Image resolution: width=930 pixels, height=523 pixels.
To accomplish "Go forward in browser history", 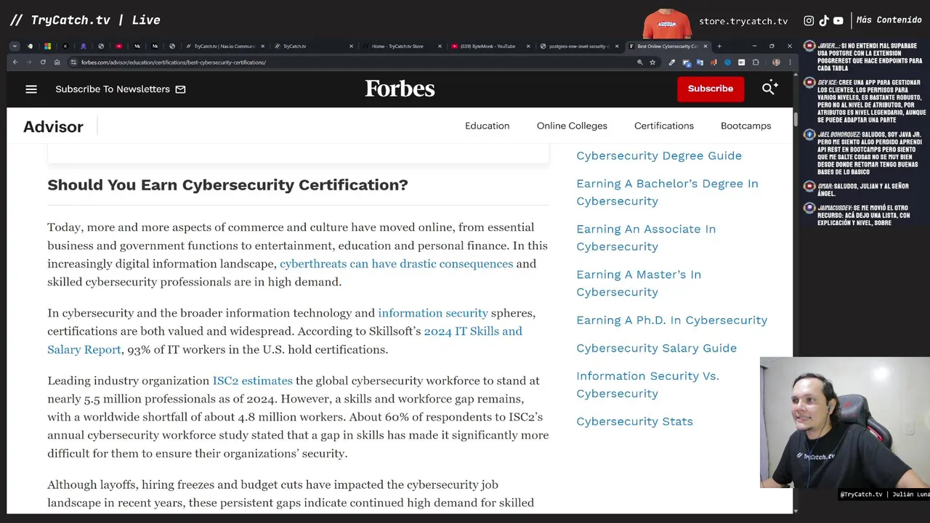I will tap(29, 62).
